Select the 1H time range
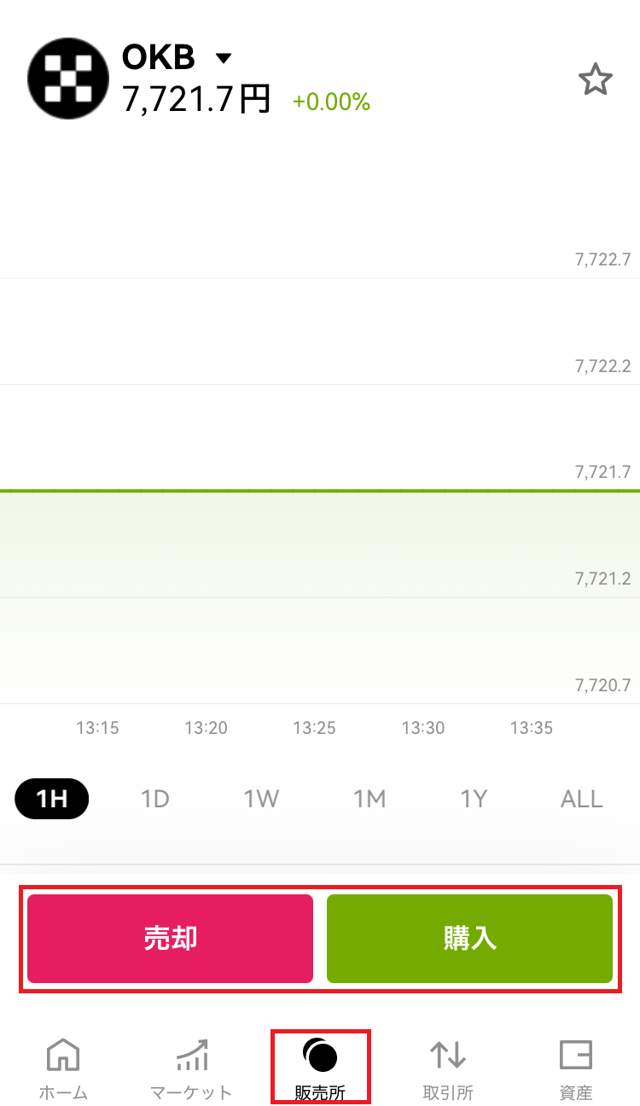 (52, 799)
